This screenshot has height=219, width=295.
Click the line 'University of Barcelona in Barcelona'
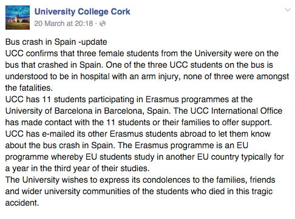[144, 111]
